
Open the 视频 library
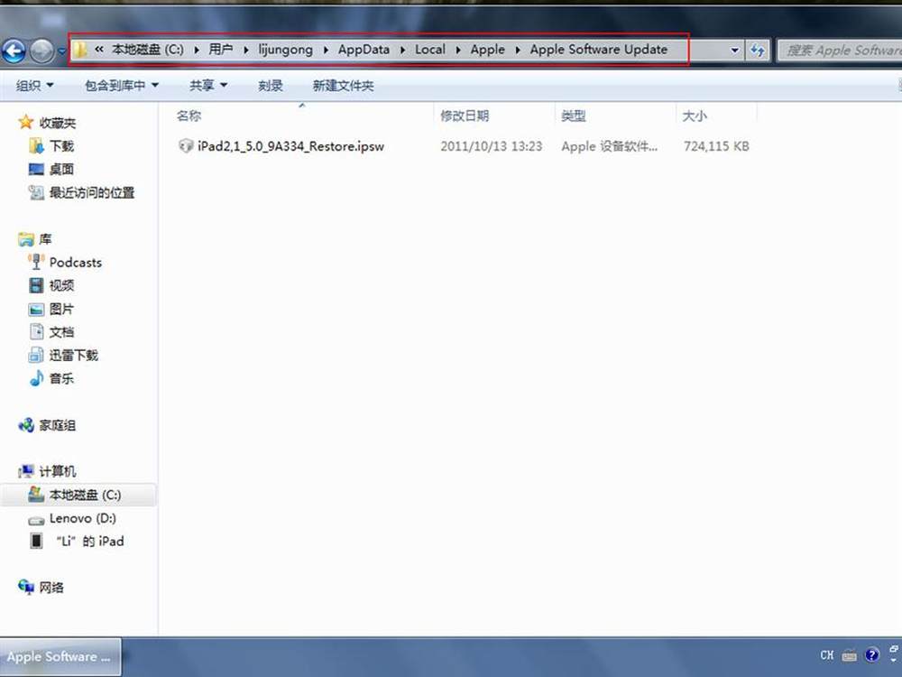pyautogui.click(x=61, y=285)
